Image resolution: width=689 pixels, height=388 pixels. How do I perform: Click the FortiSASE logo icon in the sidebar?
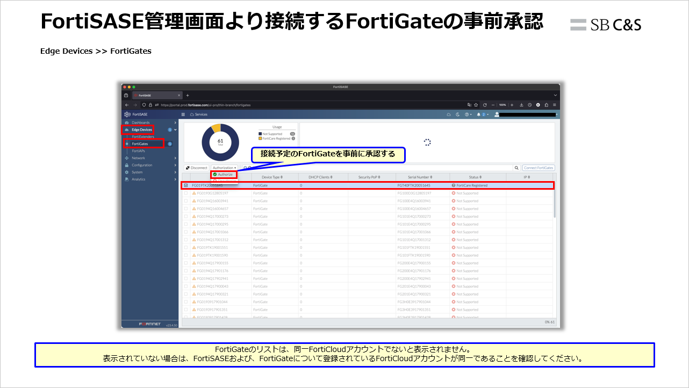pyautogui.click(x=126, y=114)
